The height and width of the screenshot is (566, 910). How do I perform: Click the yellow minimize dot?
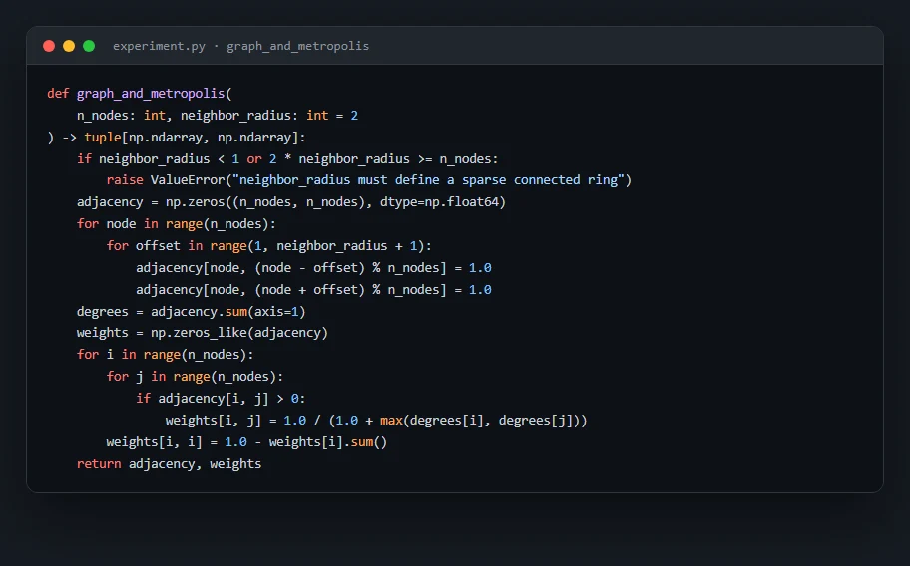[69, 46]
